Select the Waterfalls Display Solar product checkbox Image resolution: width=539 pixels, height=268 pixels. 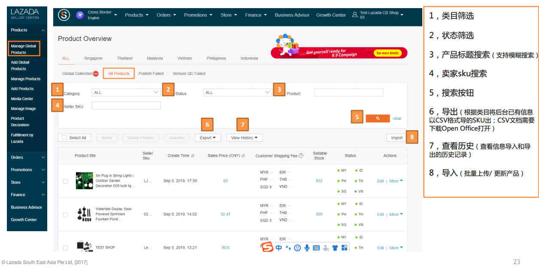point(65,214)
